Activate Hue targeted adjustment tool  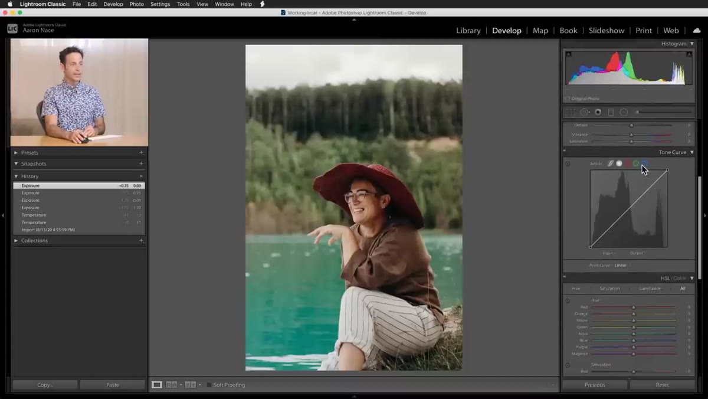click(x=568, y=300)
